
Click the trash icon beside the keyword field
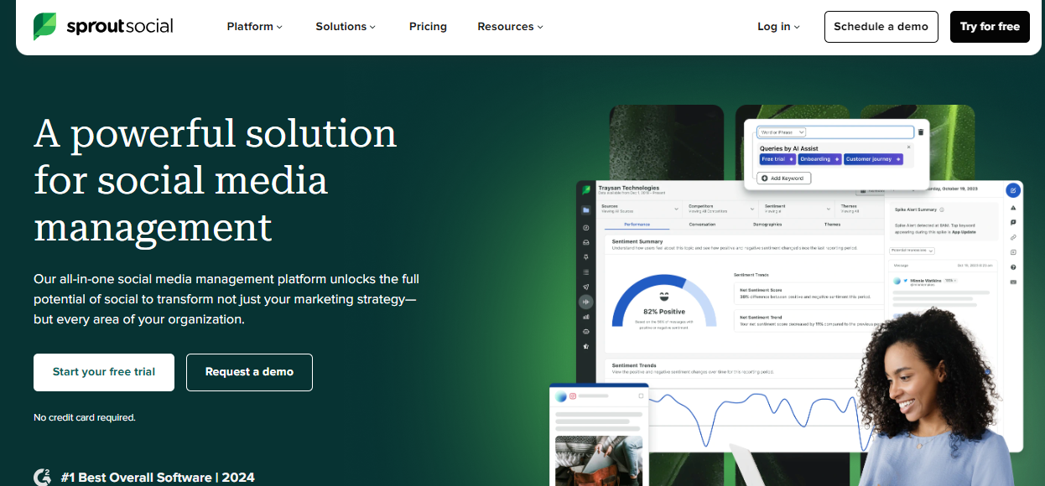click(x=920, y=132)
